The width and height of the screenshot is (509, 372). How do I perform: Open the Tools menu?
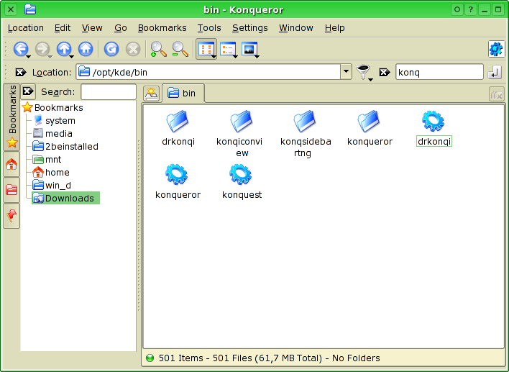point(209,28)
